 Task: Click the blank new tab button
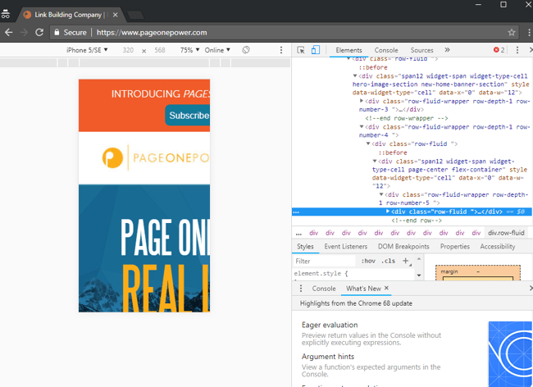click(x=135, y=15)
